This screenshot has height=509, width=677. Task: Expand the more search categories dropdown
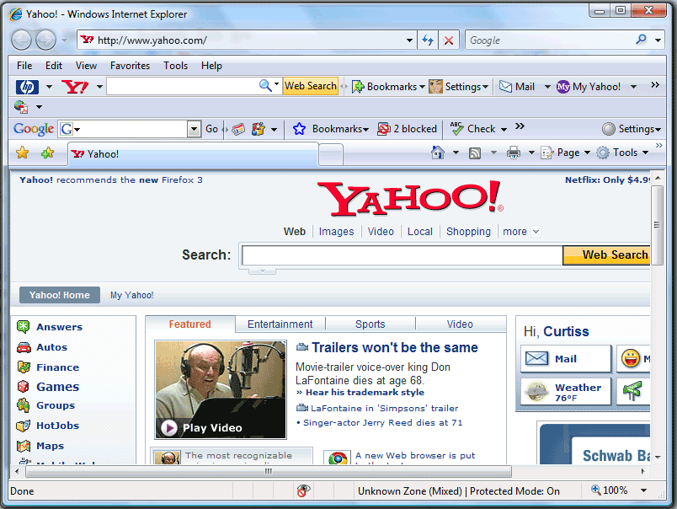521,232
